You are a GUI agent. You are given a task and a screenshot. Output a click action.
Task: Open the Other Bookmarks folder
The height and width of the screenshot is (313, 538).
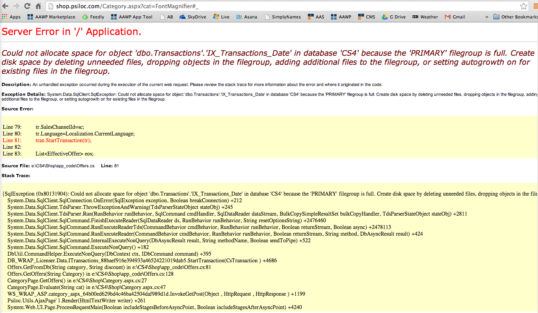click(x=515, y=17)
